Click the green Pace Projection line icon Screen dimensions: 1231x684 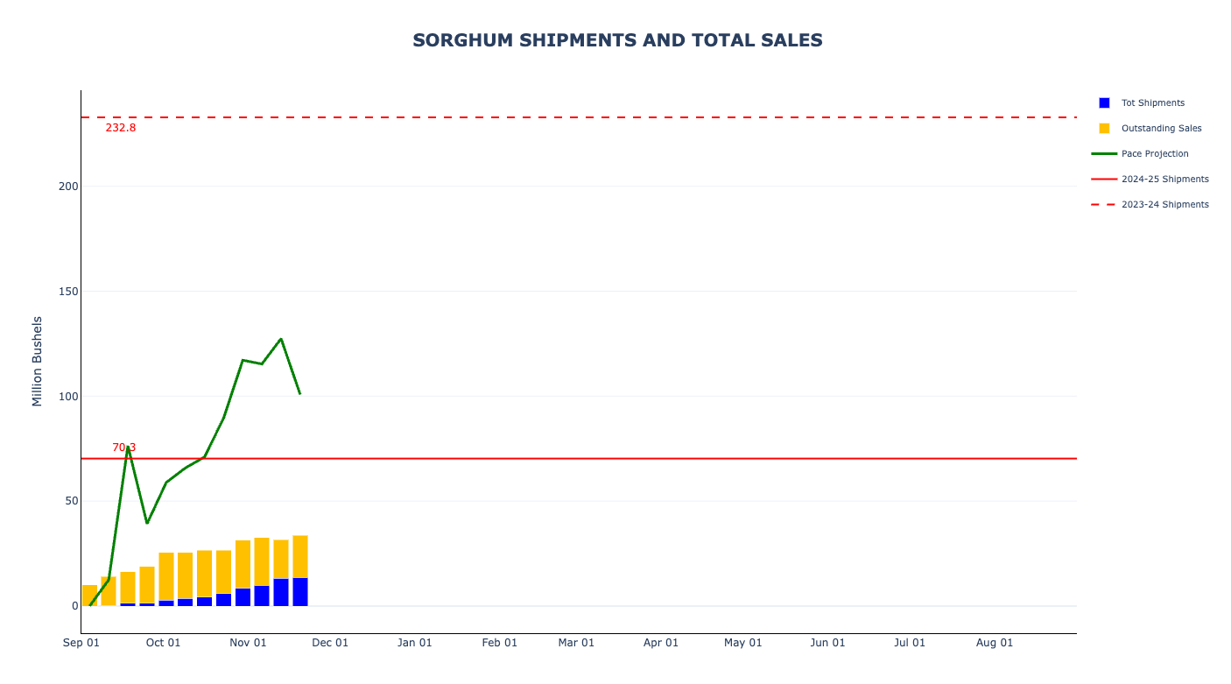pos(1104,154)
